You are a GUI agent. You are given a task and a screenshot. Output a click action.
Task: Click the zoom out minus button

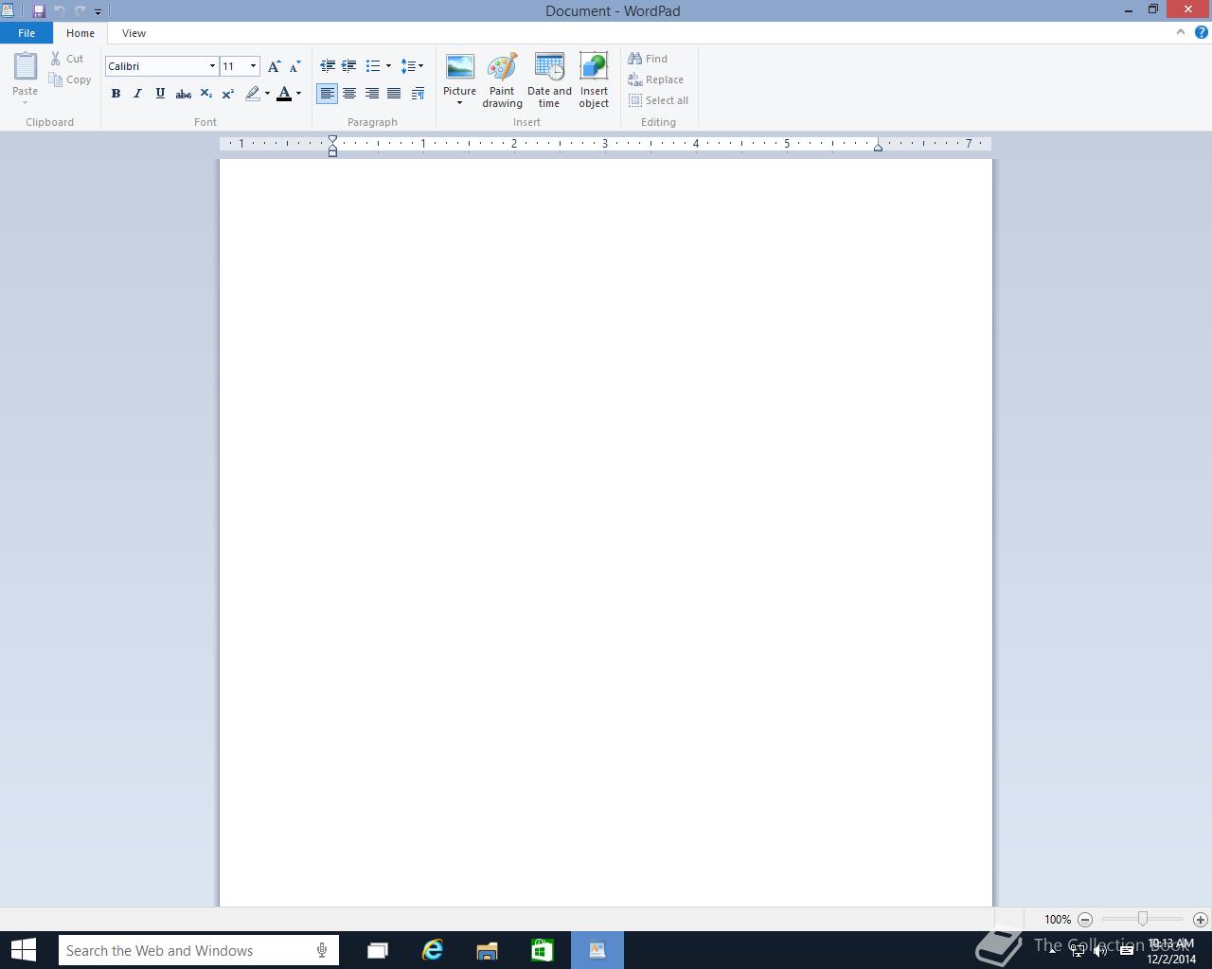click(1085, 919)
